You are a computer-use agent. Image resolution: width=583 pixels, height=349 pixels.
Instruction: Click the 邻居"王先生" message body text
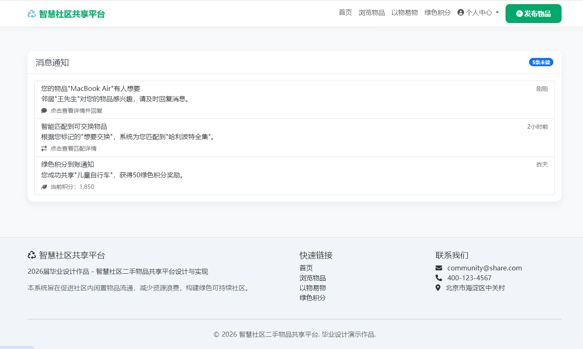click(116, 99)
